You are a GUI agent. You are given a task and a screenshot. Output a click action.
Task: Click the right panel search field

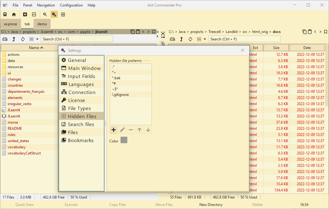click(x=244, y=39)
